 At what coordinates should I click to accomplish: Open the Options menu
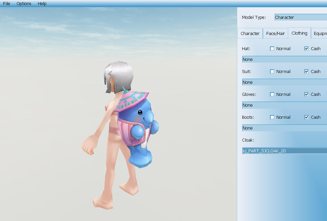pyautogui.click(x=24, y=4)
